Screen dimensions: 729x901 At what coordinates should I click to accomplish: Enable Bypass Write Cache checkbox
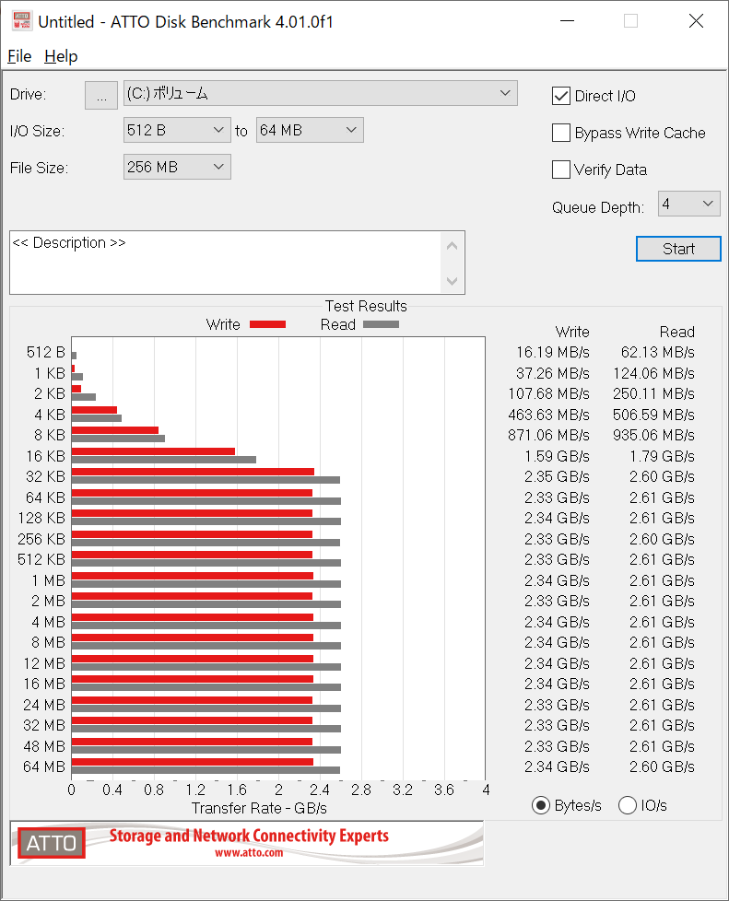click(561, 133)
